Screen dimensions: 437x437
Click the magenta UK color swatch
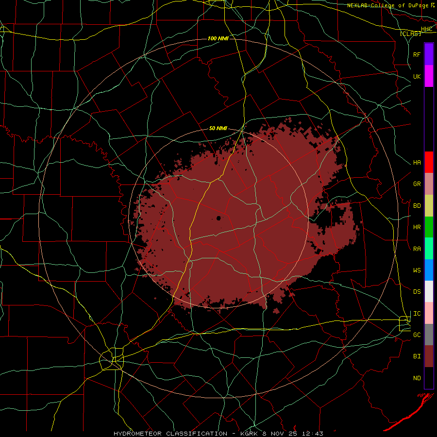(x=429, y=76)
